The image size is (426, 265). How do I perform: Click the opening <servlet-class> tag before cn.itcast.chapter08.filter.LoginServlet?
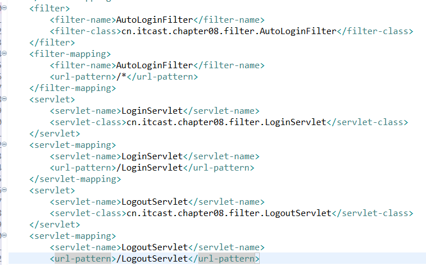(x=88, y=122)
